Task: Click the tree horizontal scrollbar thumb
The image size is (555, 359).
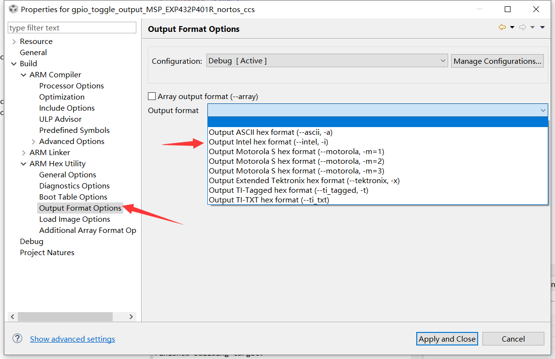Action: (65, 316)
